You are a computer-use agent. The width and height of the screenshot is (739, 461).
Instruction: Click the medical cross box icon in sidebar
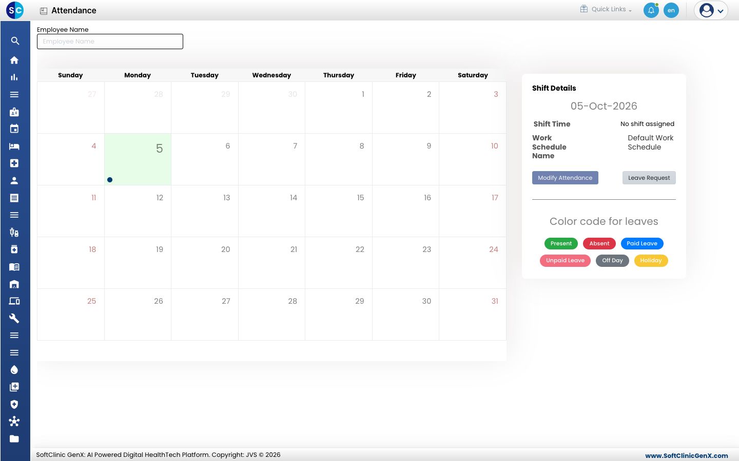(x=14, y=163)
